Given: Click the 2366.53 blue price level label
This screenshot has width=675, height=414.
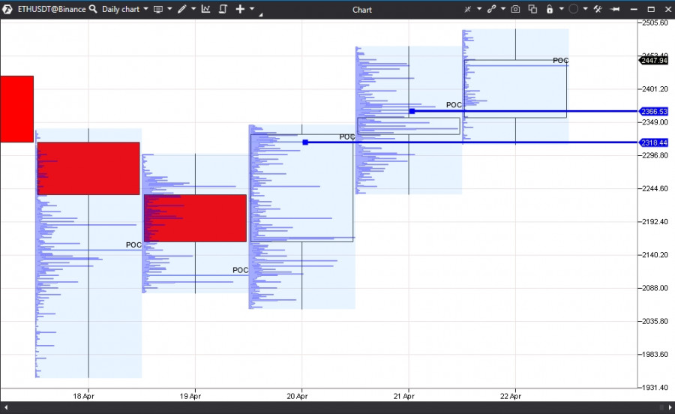Looking at the screenshot, I should coord(654,112).
